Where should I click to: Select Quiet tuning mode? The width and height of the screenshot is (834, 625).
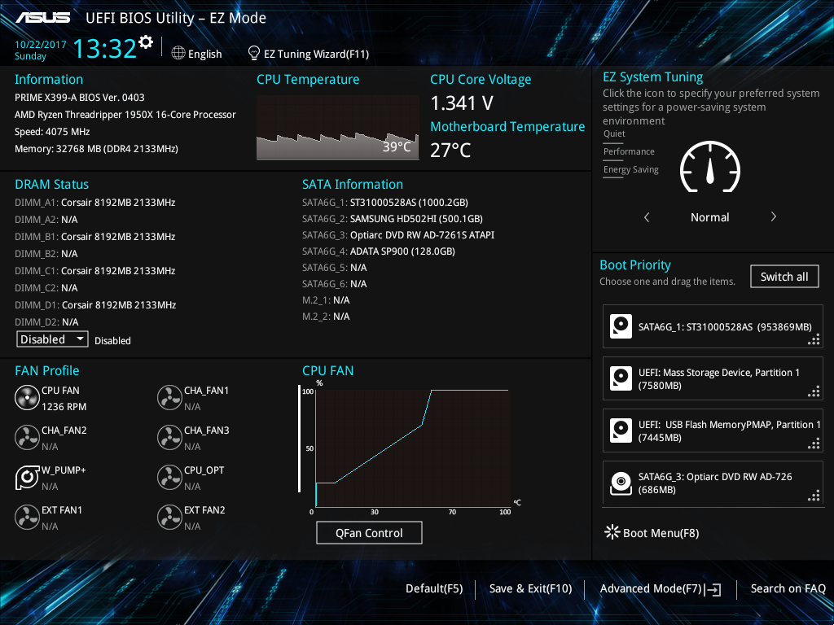point(614,134)
